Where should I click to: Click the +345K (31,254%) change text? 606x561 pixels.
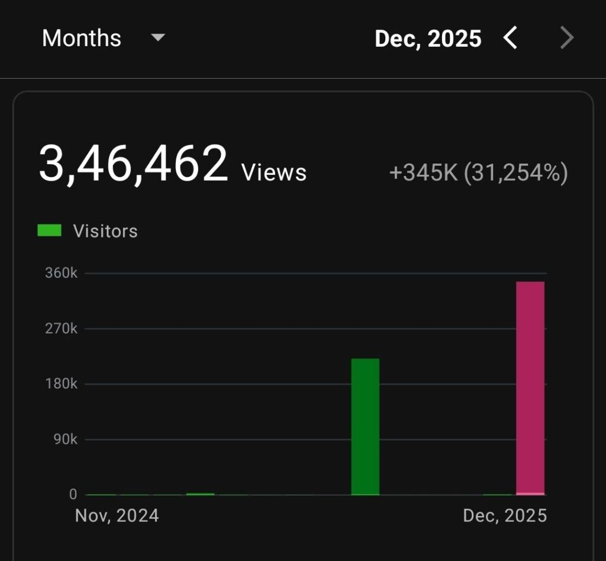[478, 173]
